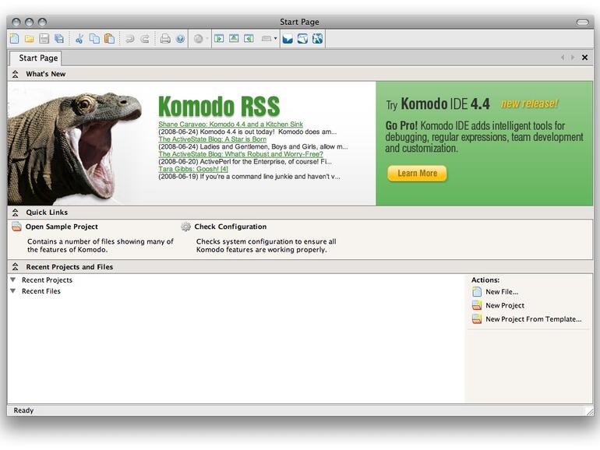600x450 pixels.
Task: Click the blue Help globe icon
Action: click(x=180, y=39)
